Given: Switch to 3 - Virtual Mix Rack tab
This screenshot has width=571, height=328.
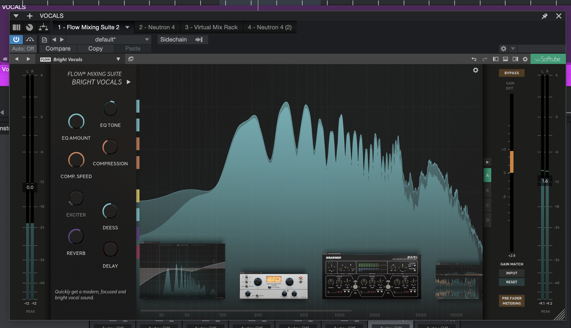Looking at the screenshot, I should (x=211, y=27).
